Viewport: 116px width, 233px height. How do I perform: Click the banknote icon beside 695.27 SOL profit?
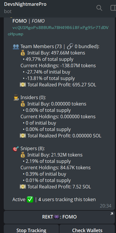click(x=23, y=85)
